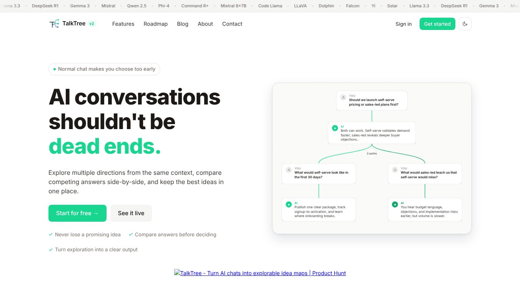Click 'Solar' in the model ticker
Screen dimensions: 520x292
(392, 6)
